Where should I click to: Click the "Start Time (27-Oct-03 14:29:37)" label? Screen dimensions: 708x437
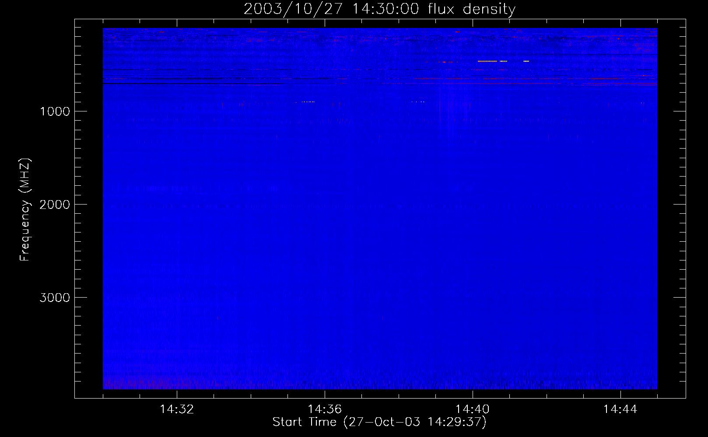[379, 422]
